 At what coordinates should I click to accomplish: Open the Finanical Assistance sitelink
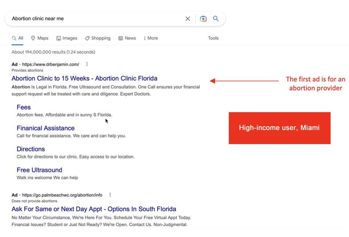tap(46, 128)
